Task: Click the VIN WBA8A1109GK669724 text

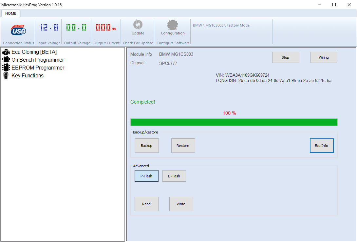Action: pyautogui.click(x=242, y=75)
